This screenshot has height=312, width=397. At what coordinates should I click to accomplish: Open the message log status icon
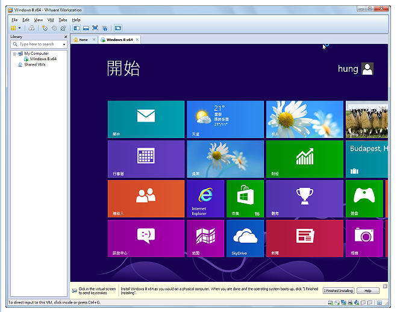tap(380, 302)
